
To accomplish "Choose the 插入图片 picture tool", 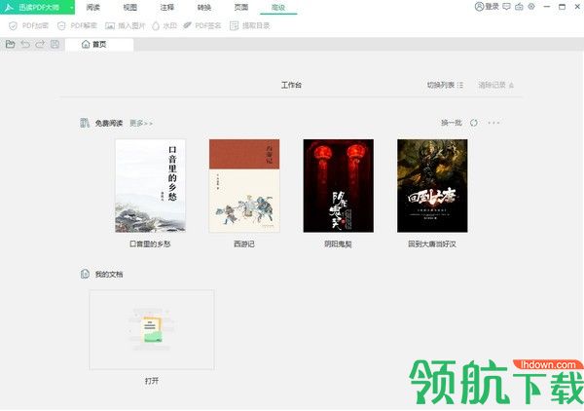I will pos(125,25).
